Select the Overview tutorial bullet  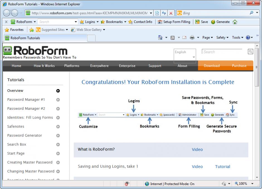(58, 91)
